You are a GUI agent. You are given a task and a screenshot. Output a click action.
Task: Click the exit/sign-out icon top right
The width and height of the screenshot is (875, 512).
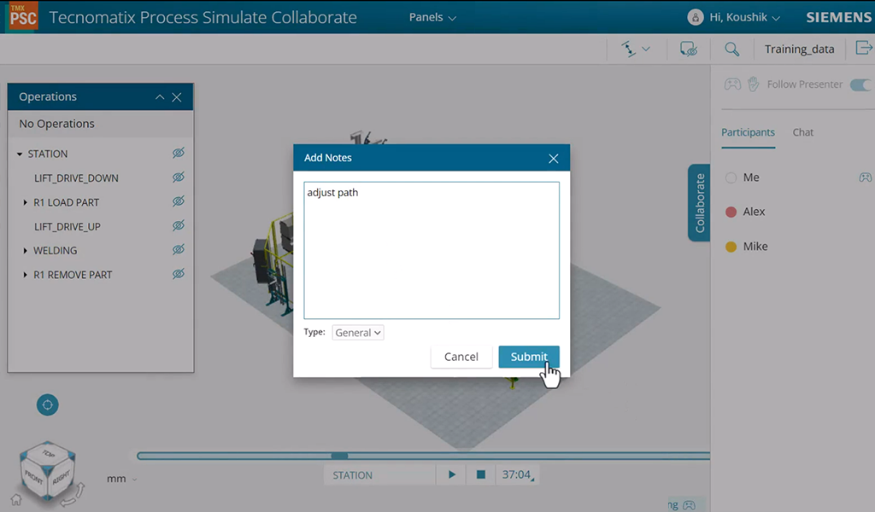click(863, 49)
